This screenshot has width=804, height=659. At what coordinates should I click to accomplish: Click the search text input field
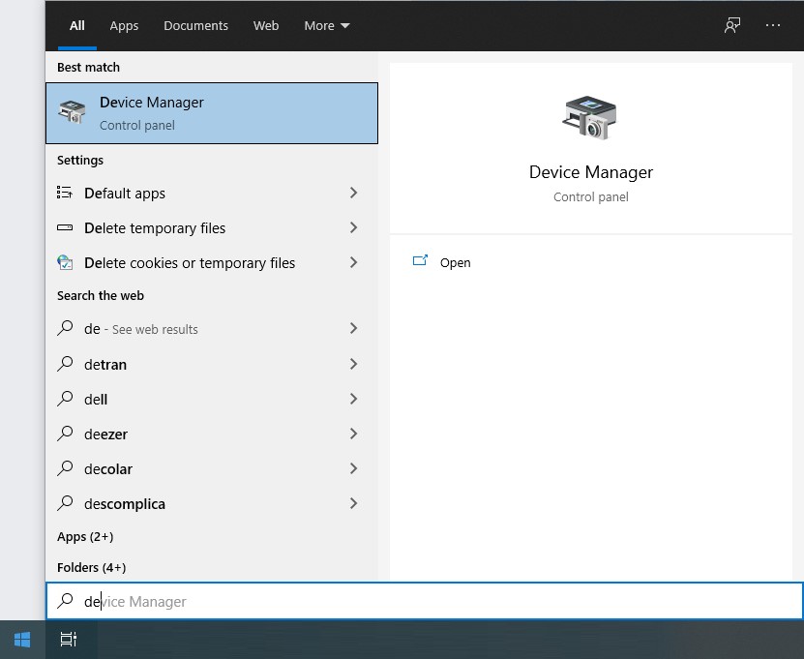[x=425, y=601]
